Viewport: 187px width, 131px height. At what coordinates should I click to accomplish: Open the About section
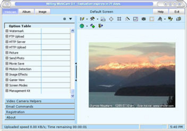coord(40,117)
